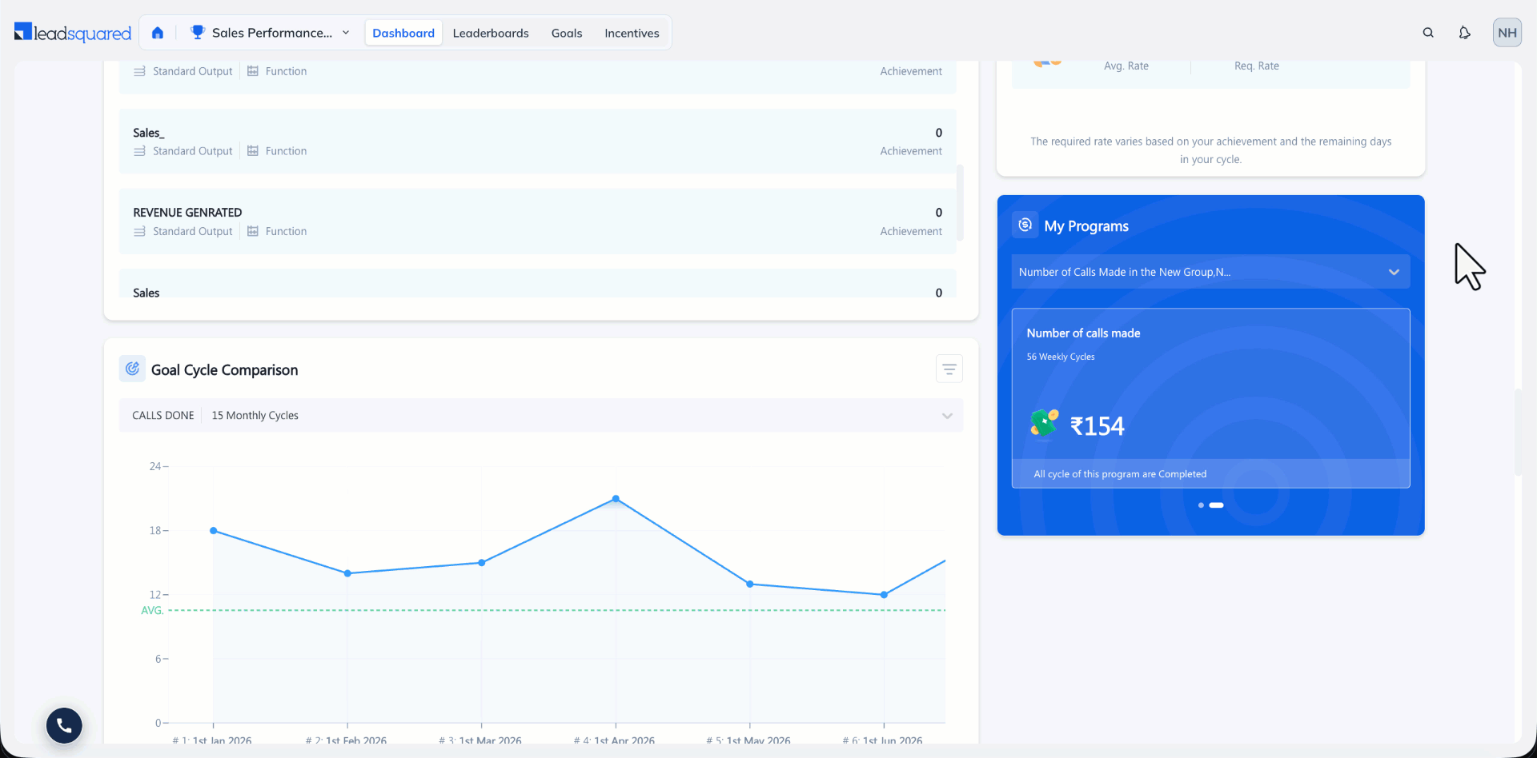Click the goals list vertical scrollbar
Viewport: 1537px width, 758px height.
coord(960,203)
